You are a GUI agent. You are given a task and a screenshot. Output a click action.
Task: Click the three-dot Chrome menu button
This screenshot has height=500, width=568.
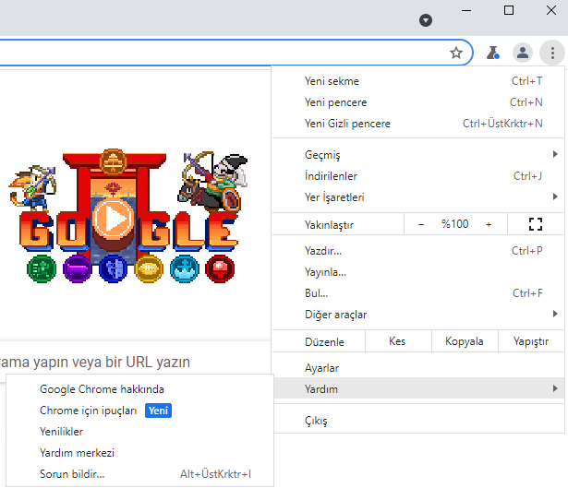[x=552, y=53]
